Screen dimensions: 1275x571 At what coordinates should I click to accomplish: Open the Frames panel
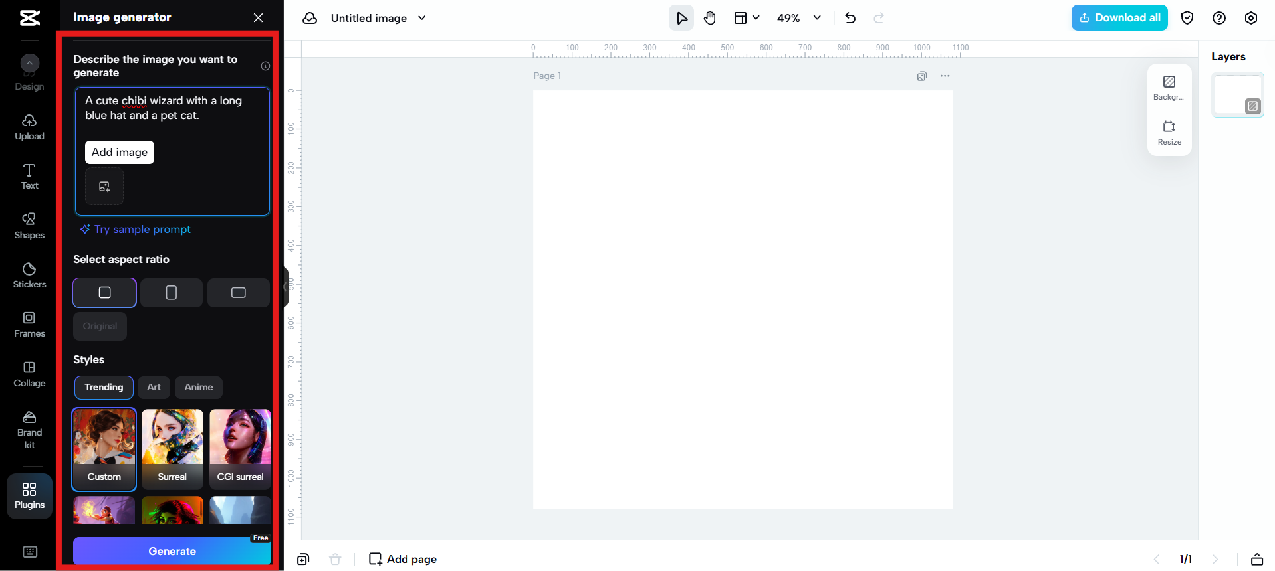pos(29,325)
